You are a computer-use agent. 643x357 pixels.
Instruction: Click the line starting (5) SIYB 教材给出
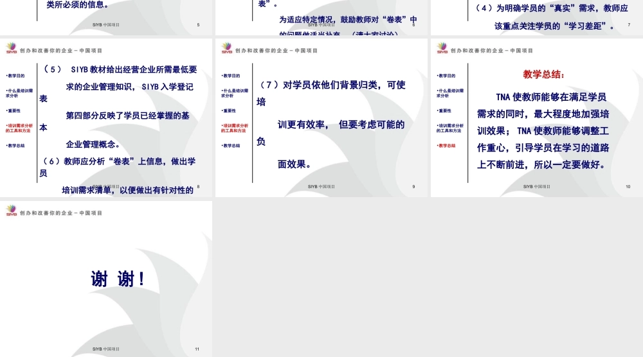120,69
